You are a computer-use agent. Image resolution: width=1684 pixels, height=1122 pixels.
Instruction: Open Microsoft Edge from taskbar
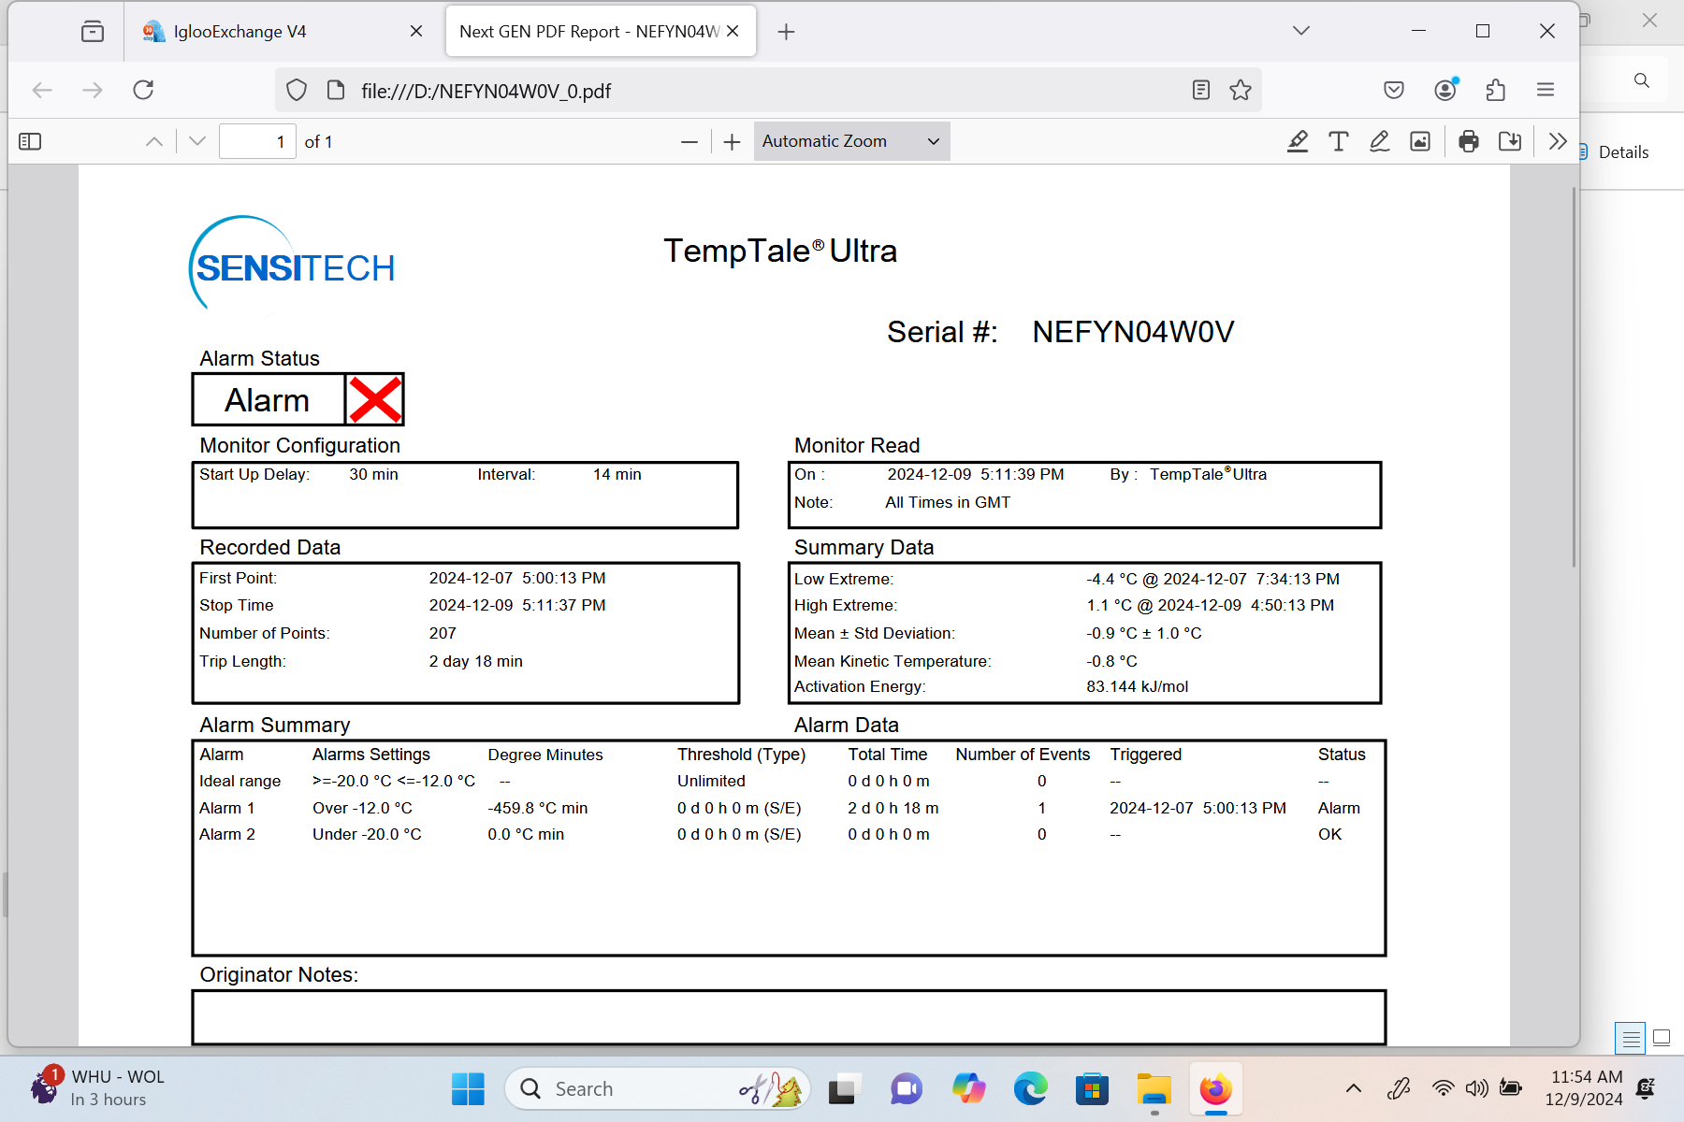[1030, 1089]
